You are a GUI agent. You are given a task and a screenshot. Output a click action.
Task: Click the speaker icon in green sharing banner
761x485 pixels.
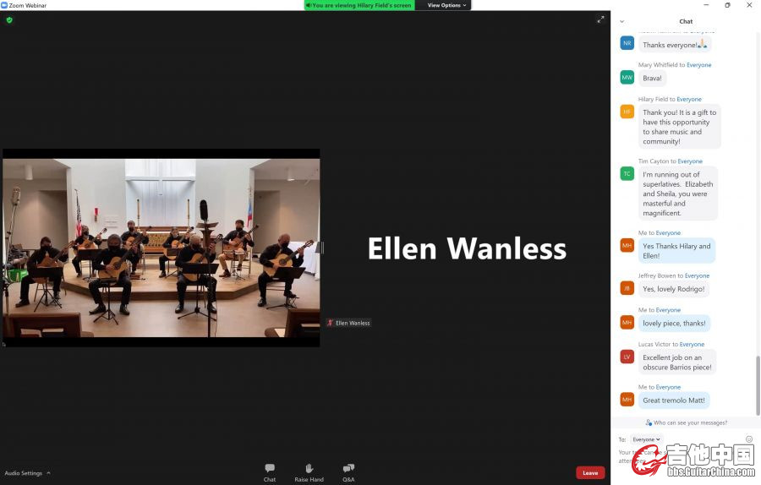(309, 5)
